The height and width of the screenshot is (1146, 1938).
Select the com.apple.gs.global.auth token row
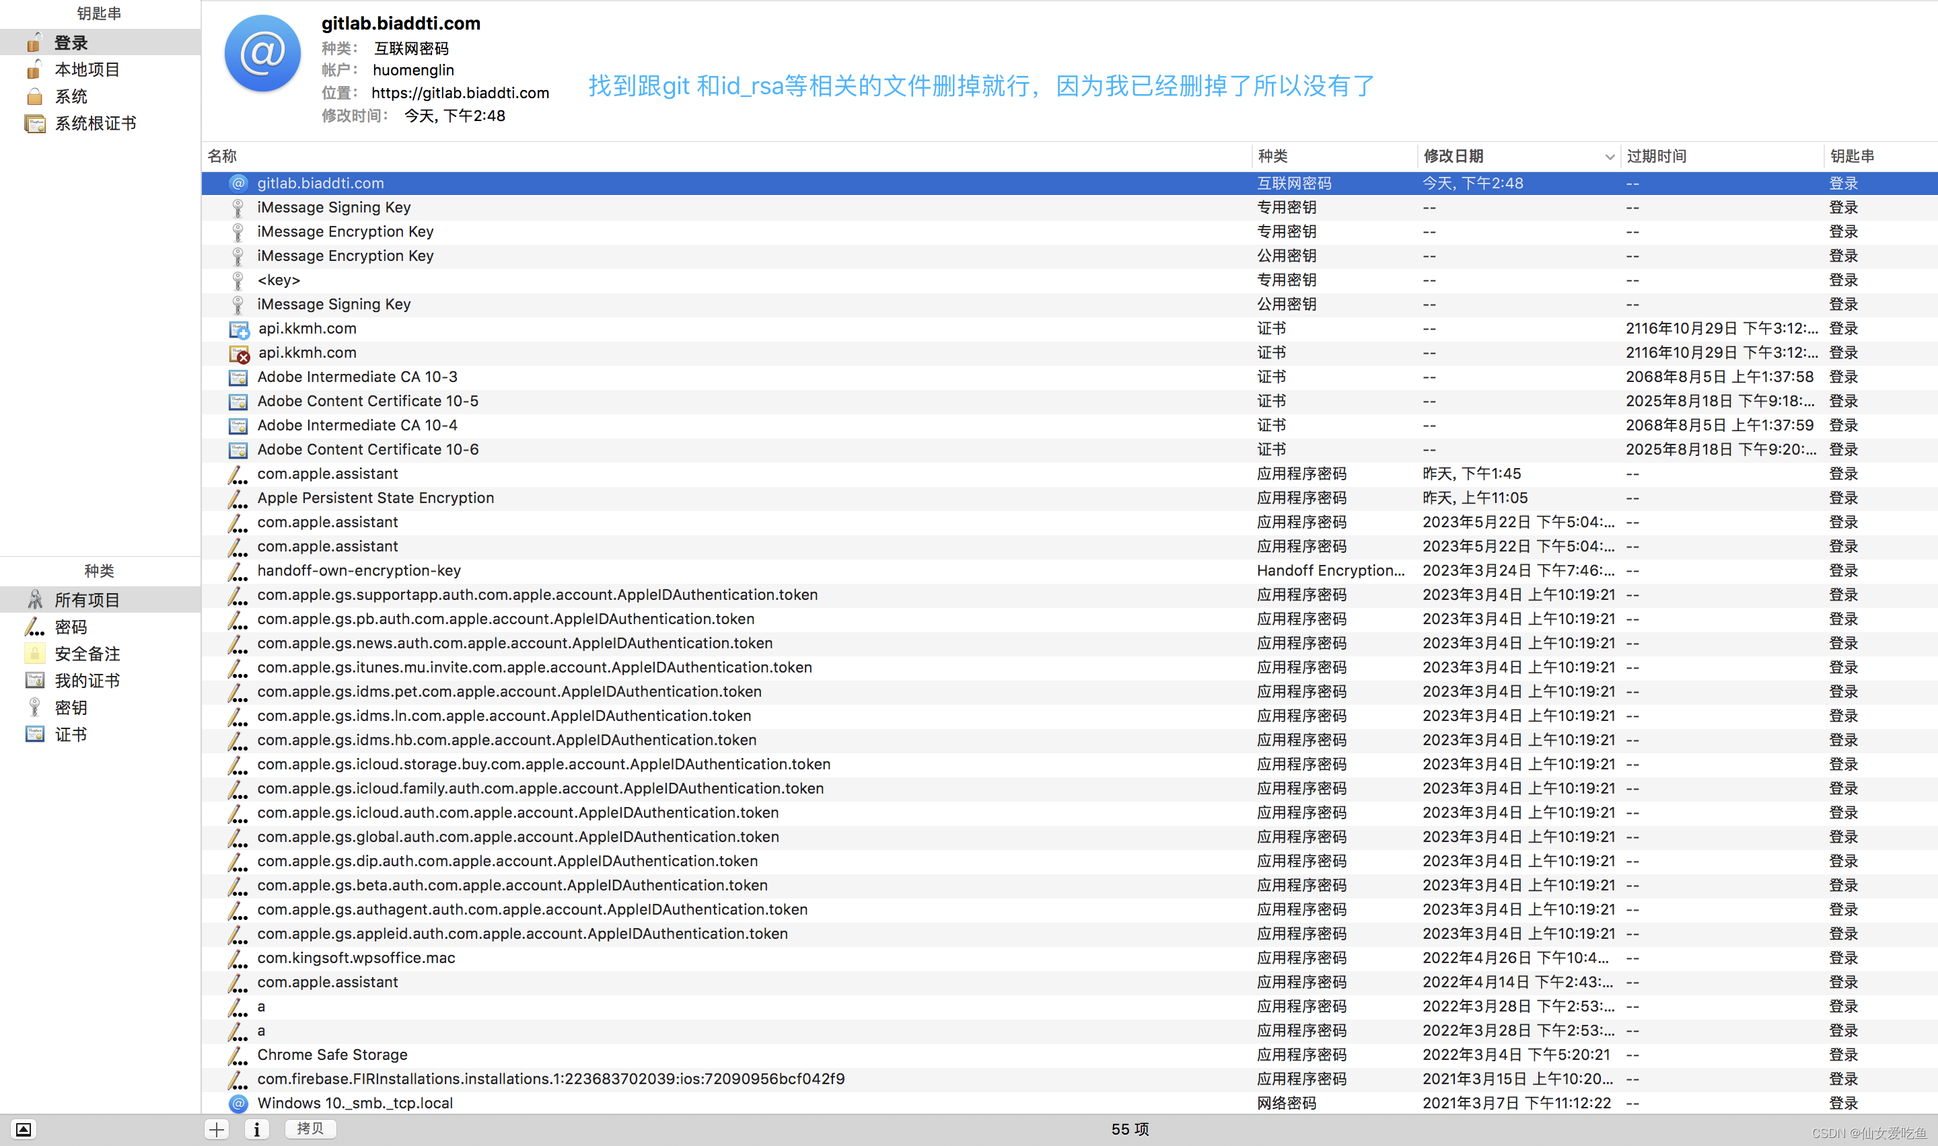1070,837
